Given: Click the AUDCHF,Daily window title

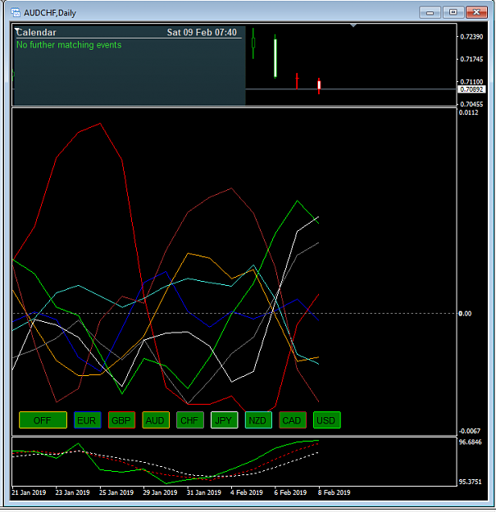Looking at the screenshot, I should (50, 13).
